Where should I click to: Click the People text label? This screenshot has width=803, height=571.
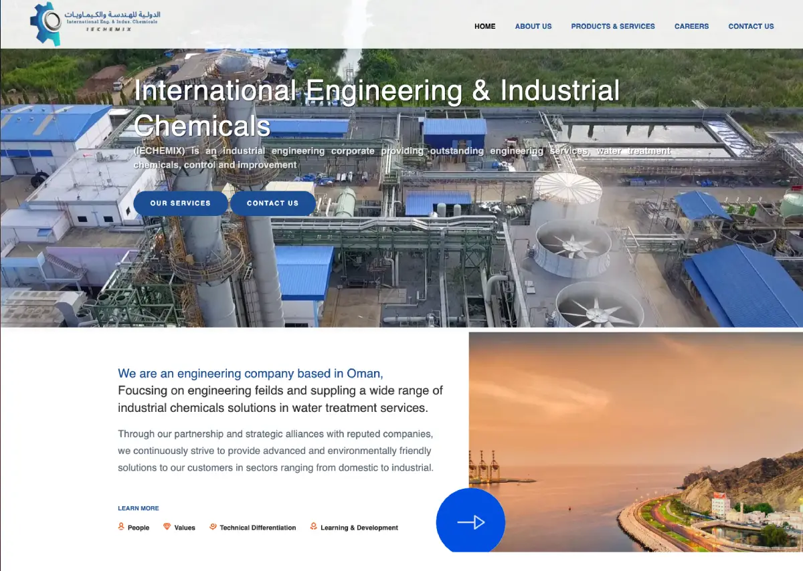point(139,528)
